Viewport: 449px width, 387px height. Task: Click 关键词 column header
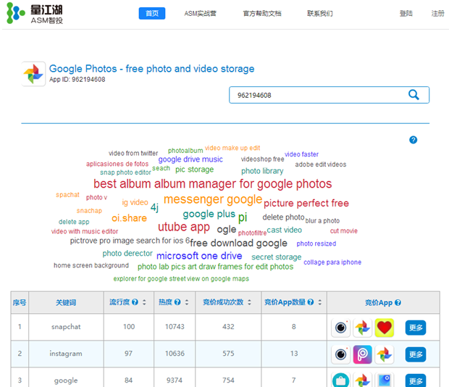point(66,302)
